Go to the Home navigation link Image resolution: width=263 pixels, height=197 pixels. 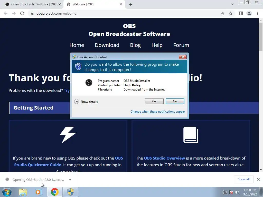pos(77,45)
